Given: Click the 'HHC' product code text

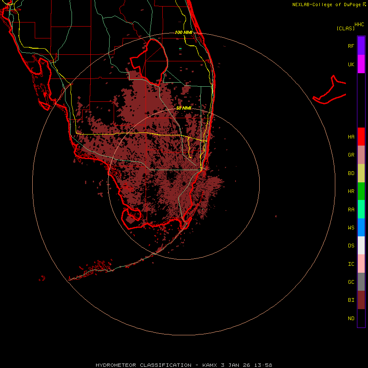Looking at the screenshot, I should coord(359,25).
